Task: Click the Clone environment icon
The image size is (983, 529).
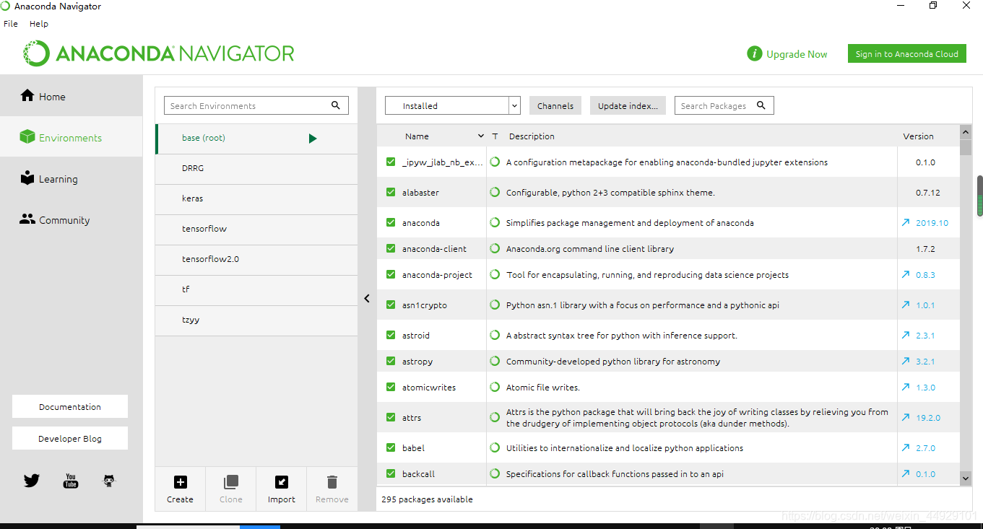Action: click(x=231, y=482)
